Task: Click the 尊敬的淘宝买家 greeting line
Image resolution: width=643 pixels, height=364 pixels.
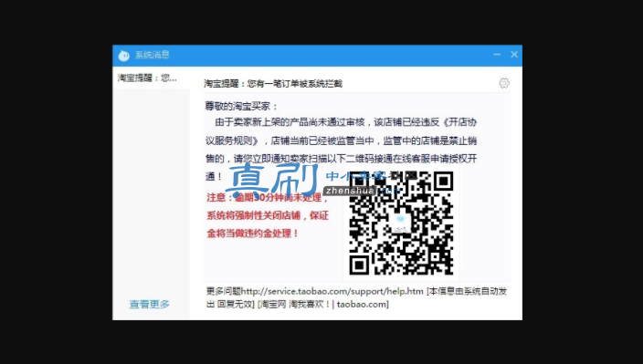Action: [241, 107]
